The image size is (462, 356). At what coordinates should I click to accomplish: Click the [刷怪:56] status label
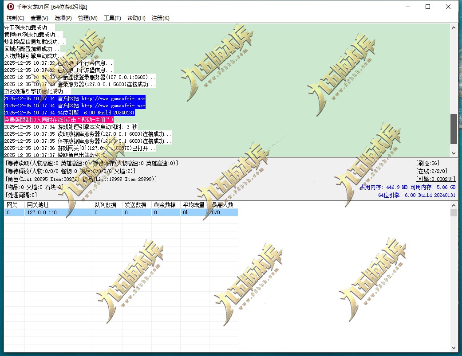pos(427,163)
